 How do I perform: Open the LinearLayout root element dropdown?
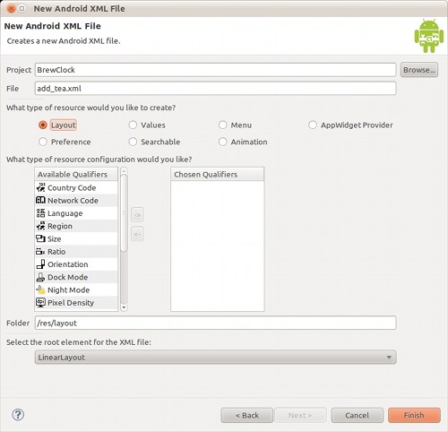coord(216,358)
